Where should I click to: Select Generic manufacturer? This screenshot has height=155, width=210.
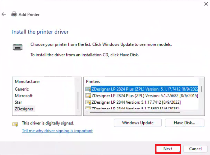point(22,89)
